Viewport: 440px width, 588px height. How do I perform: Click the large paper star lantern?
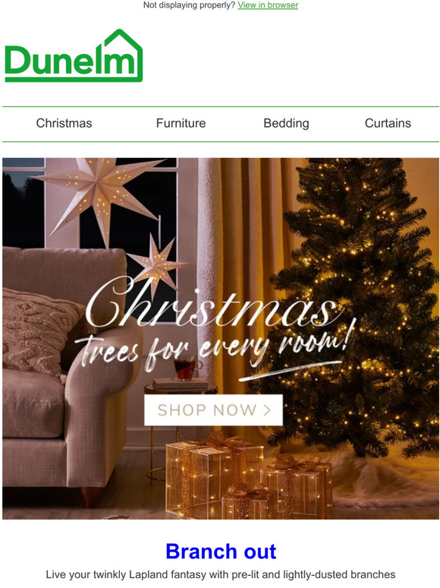coord(98,195)
